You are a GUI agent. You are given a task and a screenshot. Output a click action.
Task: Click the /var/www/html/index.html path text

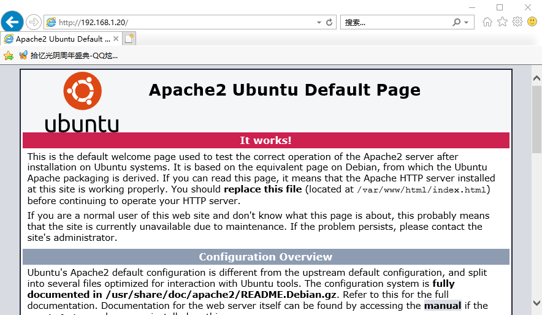[421, 189]
